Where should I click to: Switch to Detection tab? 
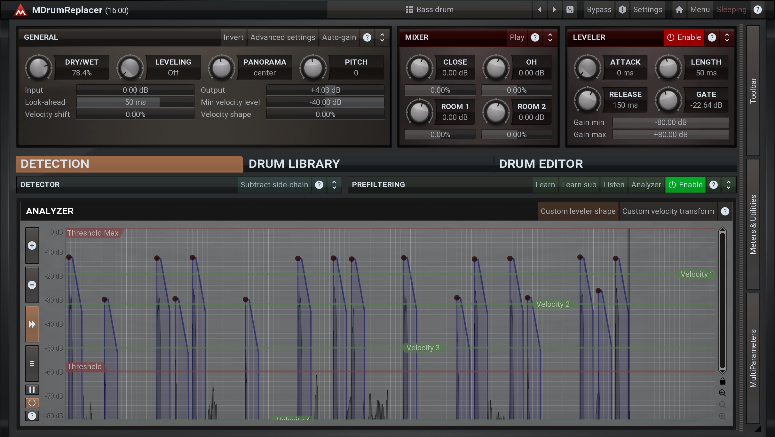[x=130, y=164]
